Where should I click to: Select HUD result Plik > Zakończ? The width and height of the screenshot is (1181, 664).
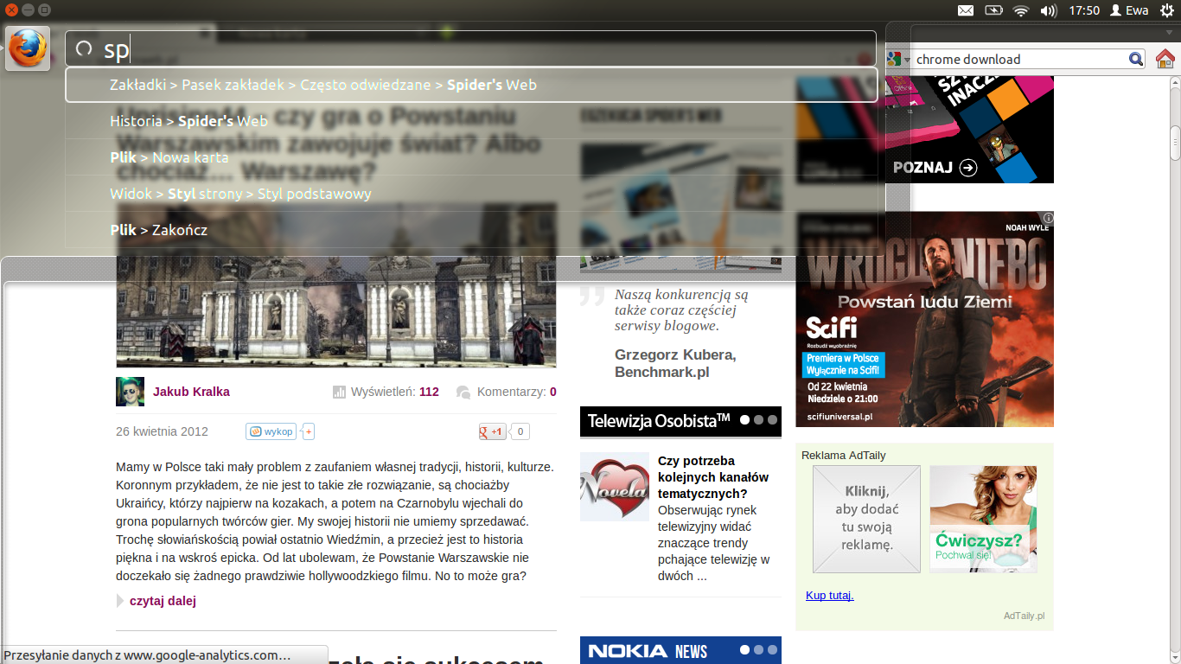click(471, 230)
